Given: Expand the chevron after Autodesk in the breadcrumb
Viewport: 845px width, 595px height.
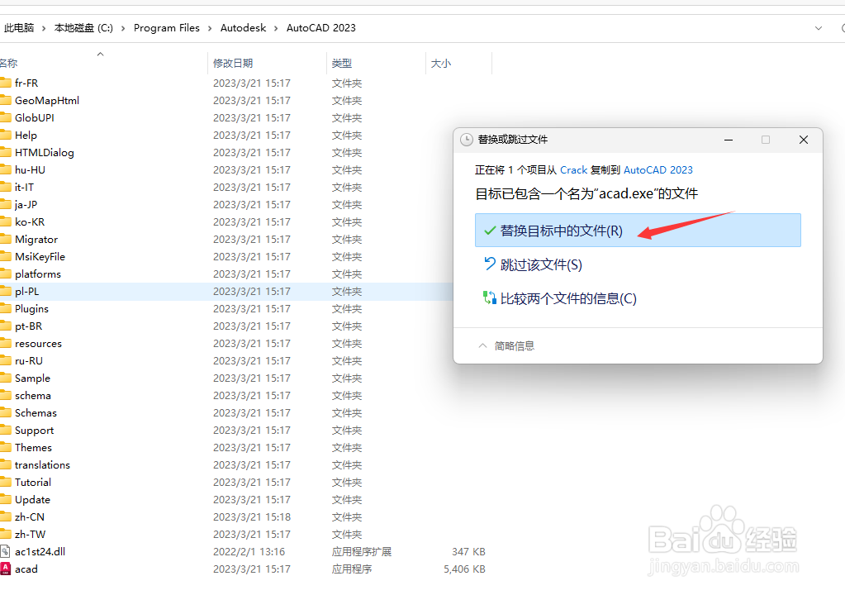Looking at the screenshot, I should coord(276,28).
